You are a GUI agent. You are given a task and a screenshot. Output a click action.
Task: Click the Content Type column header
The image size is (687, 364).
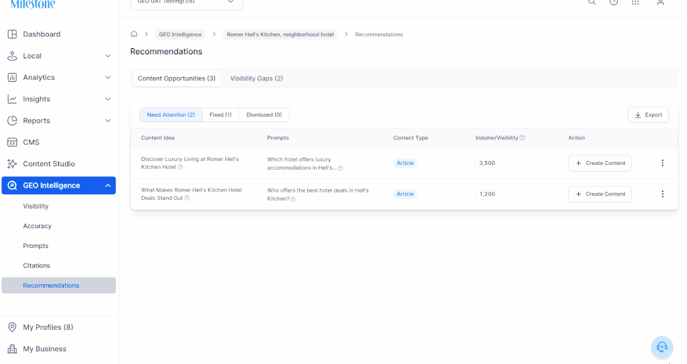tap(411, 137)
